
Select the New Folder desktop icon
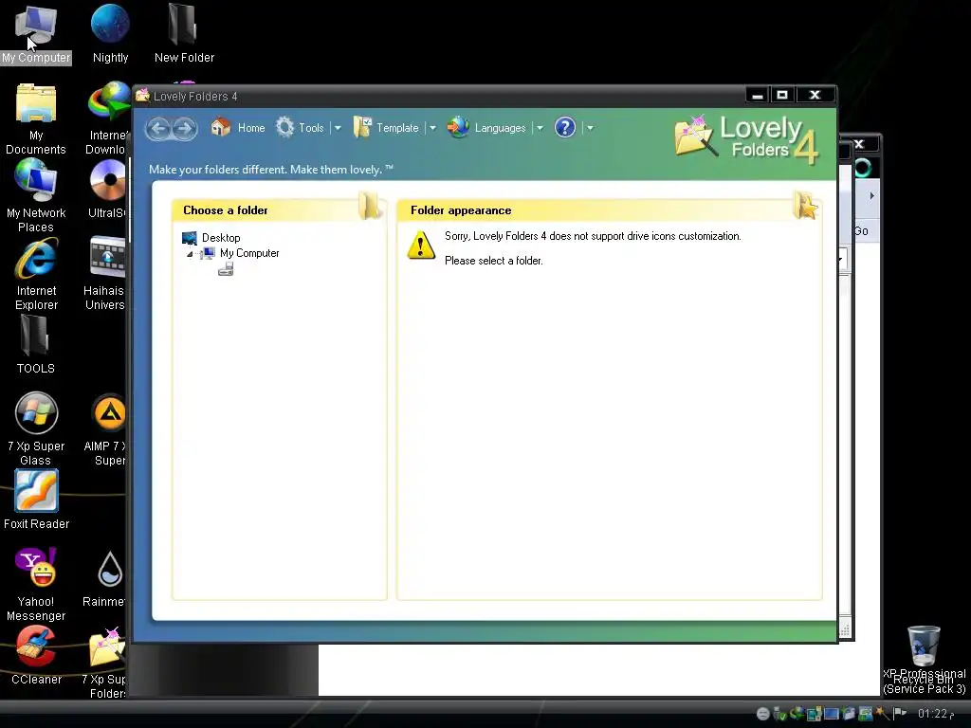184,34
